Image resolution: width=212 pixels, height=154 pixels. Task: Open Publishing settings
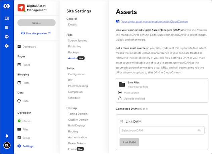coord(74,46)
